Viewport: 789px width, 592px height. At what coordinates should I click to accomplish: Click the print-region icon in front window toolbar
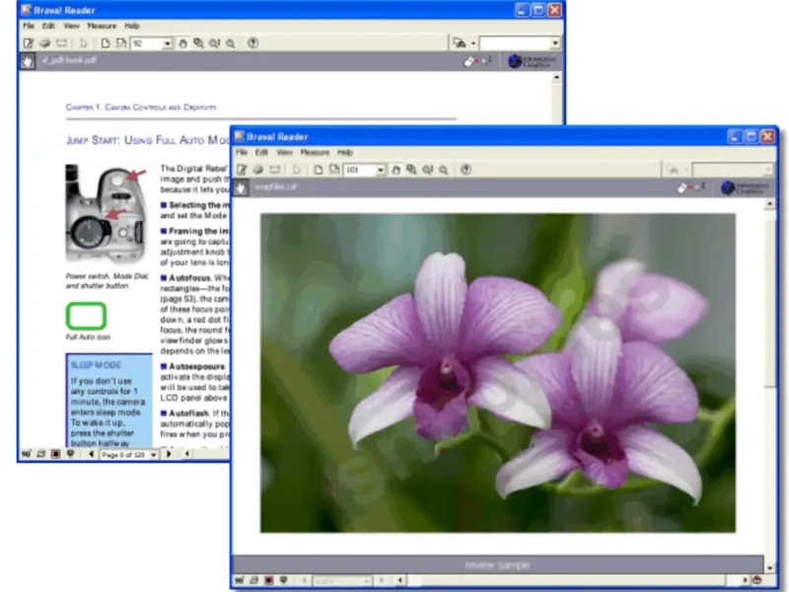click(274, 170)
